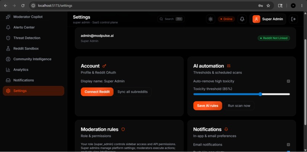Open the browser password key icon
Image resolution: width=307 pixels, height=152 pixels.
(x=261, y=6)
